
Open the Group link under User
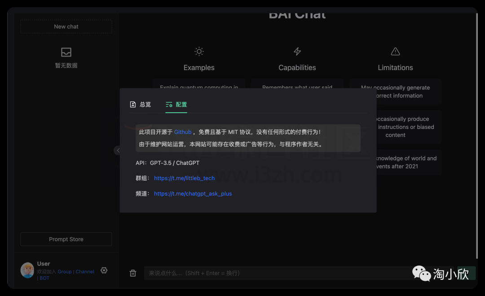[64, 272]
